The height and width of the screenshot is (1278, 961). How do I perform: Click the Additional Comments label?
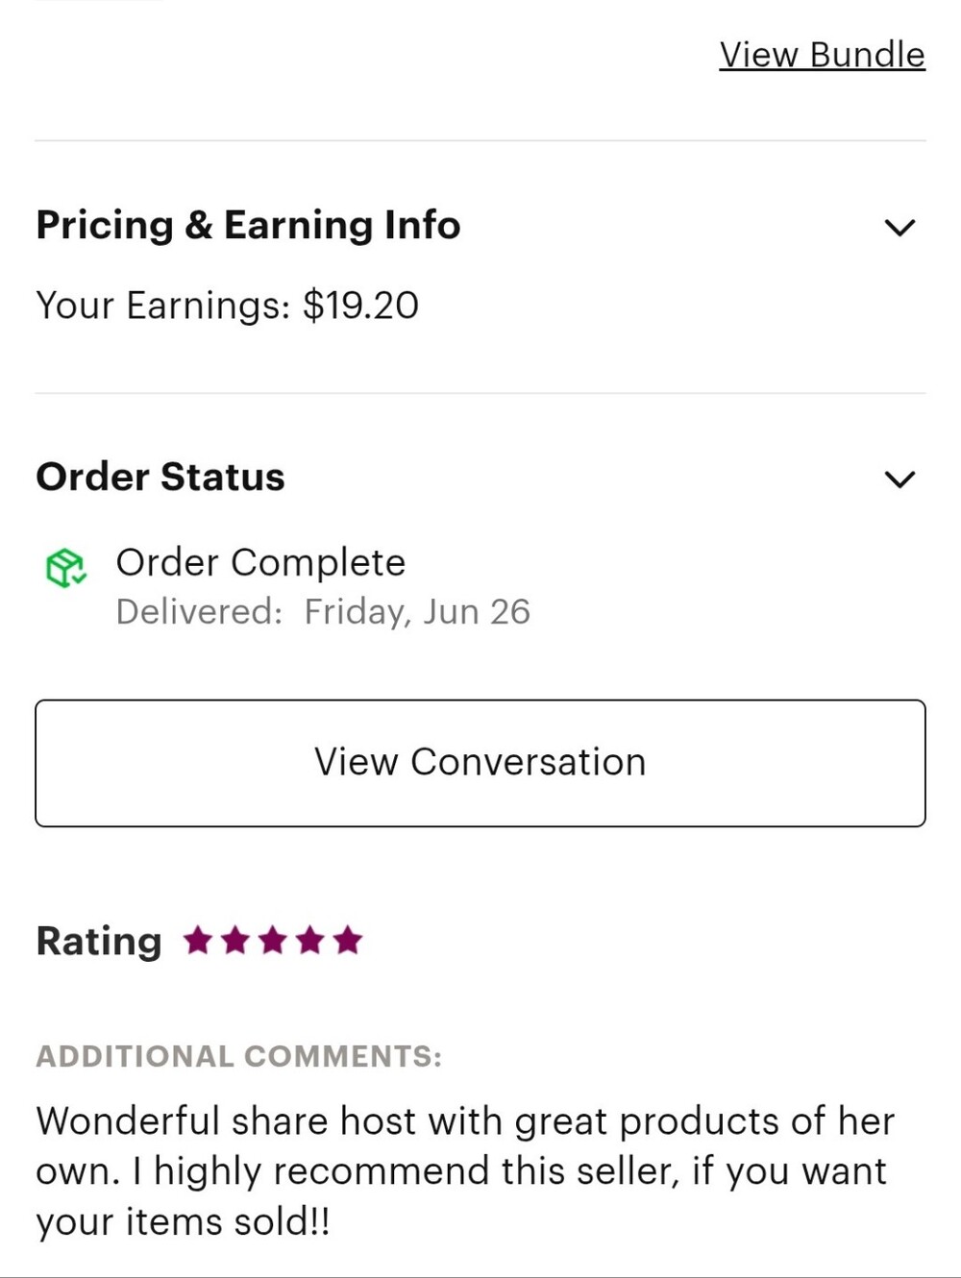pyautogui.click(x=239, y=1056)
